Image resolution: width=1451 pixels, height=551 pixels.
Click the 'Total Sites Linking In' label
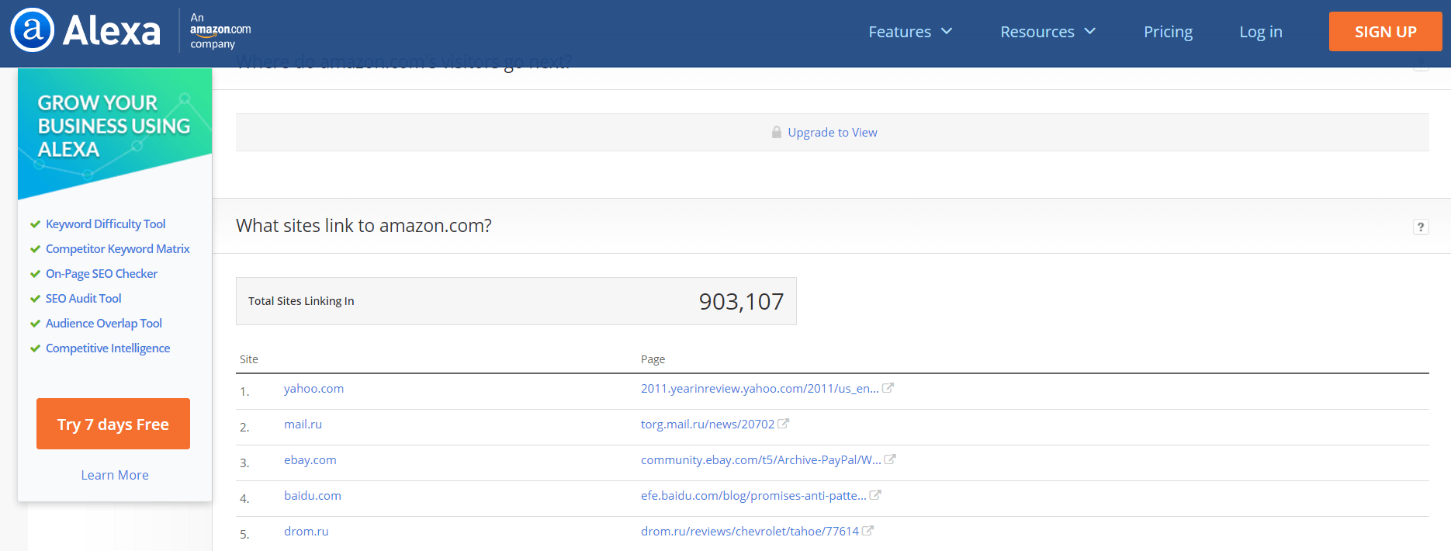(x=301, y=301)
